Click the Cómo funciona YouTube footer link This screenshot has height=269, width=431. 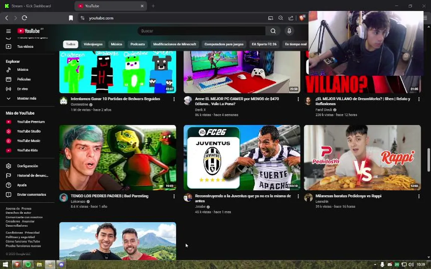point(23,242)
